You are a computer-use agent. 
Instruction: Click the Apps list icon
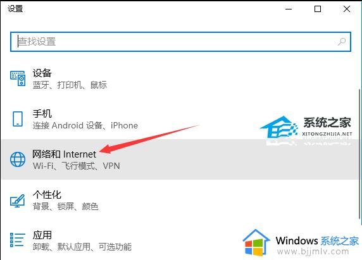tap(18, 240)
